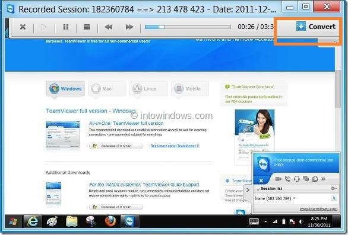Click the battery tray icon
Viewport: 348px width, 235px height.
tap(284, 221)
